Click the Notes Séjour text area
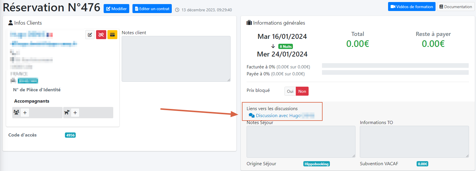The height and width of the screenshot is (171, 476). click(x=301, y=141)
